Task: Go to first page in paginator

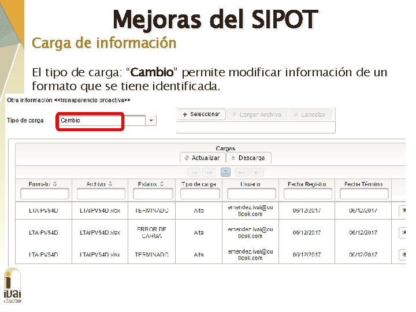Action: coord(194,173)
